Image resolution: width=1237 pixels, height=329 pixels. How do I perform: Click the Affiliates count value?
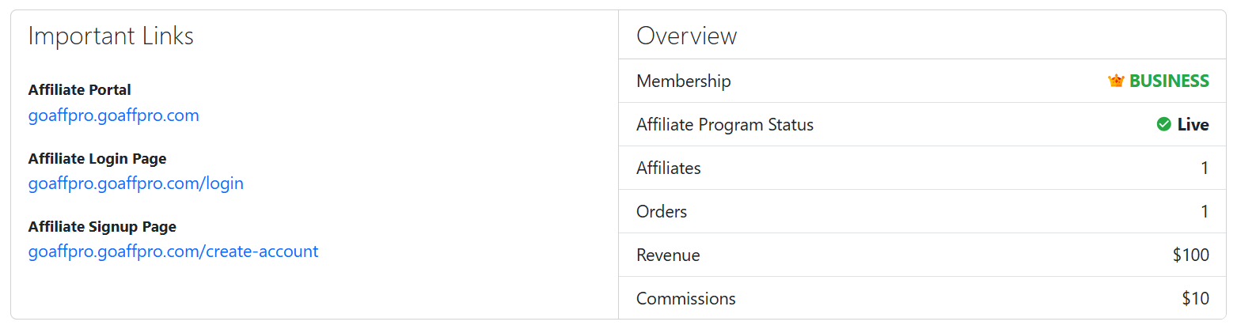point(1205,168)
